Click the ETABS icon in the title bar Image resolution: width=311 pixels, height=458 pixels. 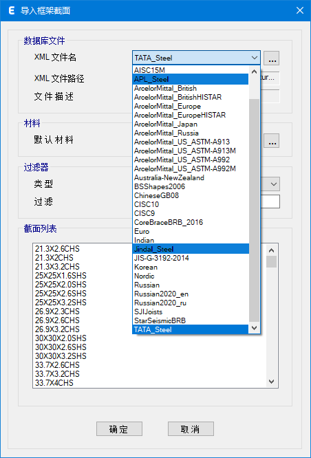12,10
